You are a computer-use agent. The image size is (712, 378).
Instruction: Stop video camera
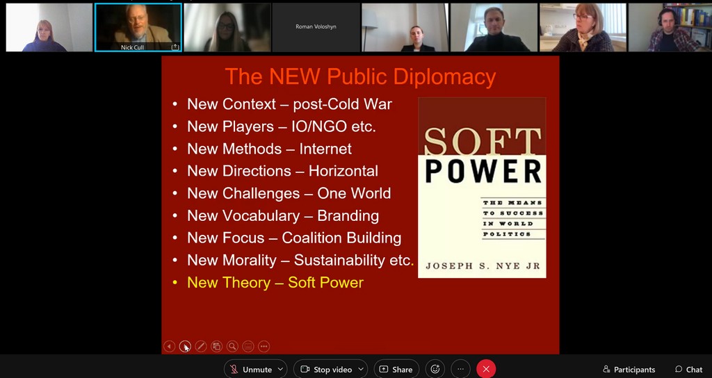(325, 369)
